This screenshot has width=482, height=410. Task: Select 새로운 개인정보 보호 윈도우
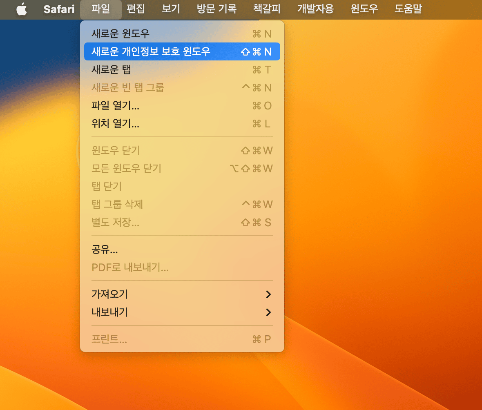click(x=182, y=51)
